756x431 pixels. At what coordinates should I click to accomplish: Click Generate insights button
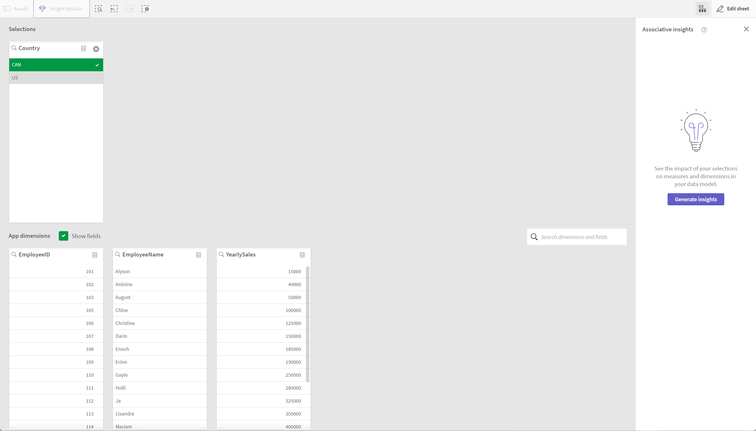[696, 199]
